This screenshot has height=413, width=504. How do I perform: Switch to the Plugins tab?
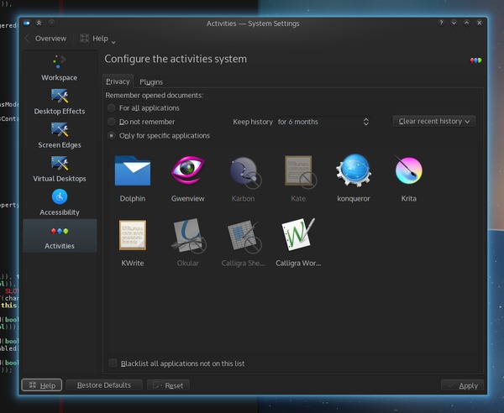tap(151, 82)
